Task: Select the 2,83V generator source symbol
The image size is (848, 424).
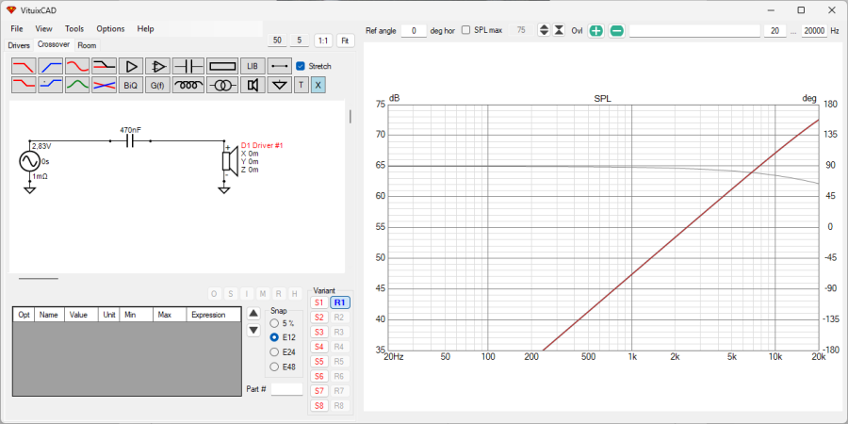Action: click(x=29, y=161)
